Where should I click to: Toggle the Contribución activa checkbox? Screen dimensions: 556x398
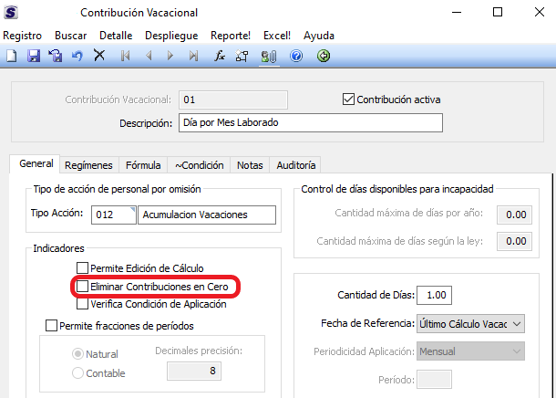click(348, 99)
